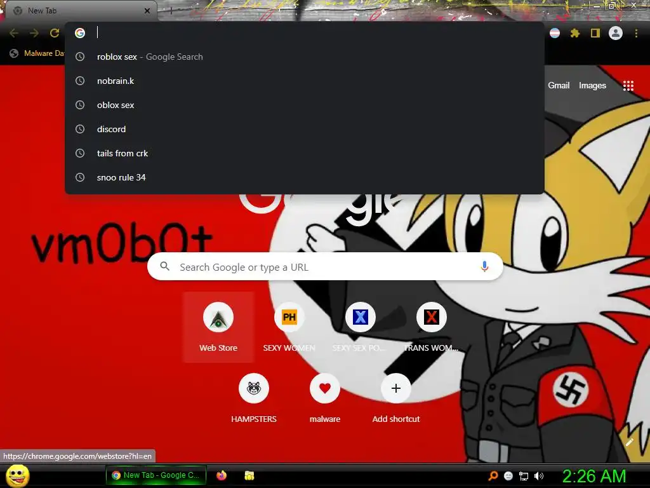Screen dimensions: 650x488
Task: Select the discord suggestion
Action: [305, 129]
